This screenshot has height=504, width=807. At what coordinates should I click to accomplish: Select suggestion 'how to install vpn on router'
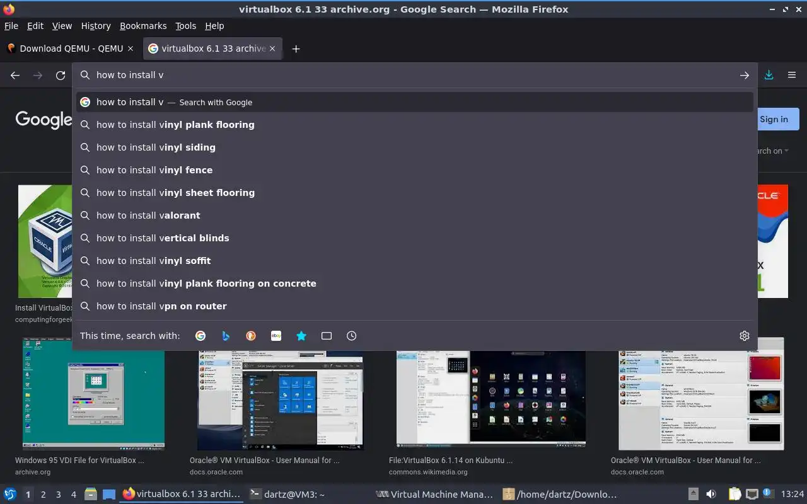[415, 306]
